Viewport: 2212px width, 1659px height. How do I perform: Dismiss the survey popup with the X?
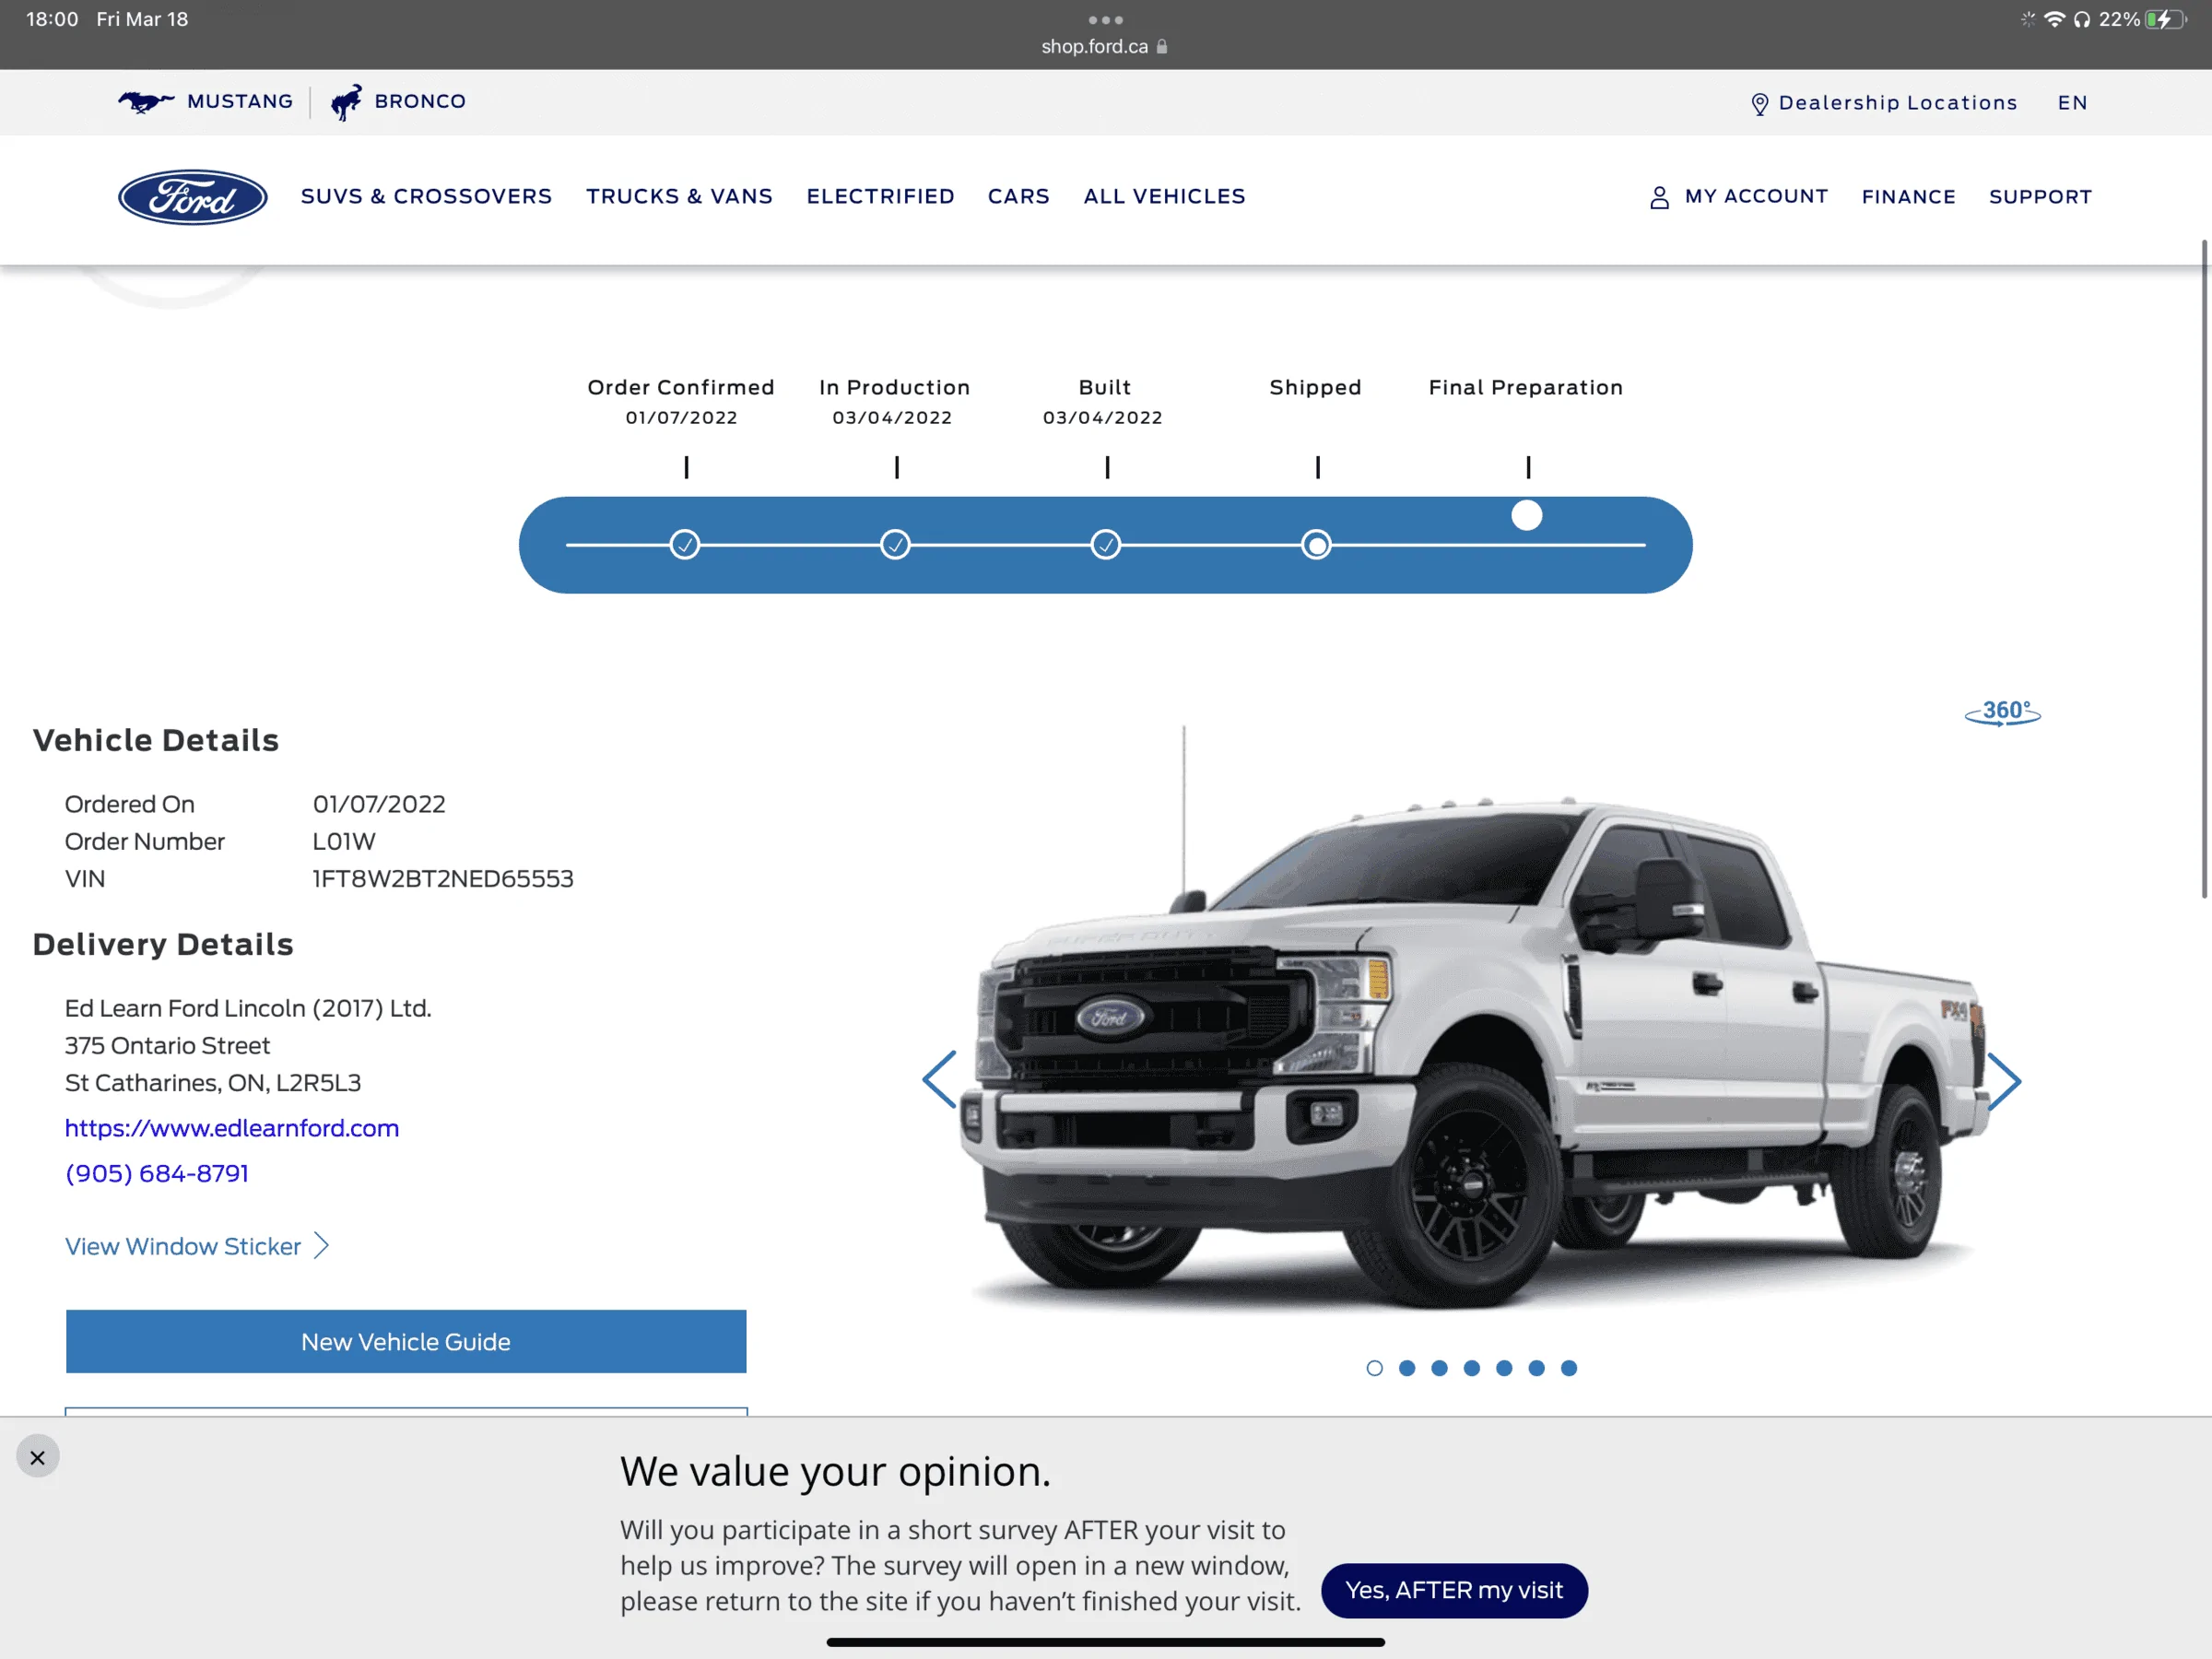pyautogui.click(x=37, y=1456)
